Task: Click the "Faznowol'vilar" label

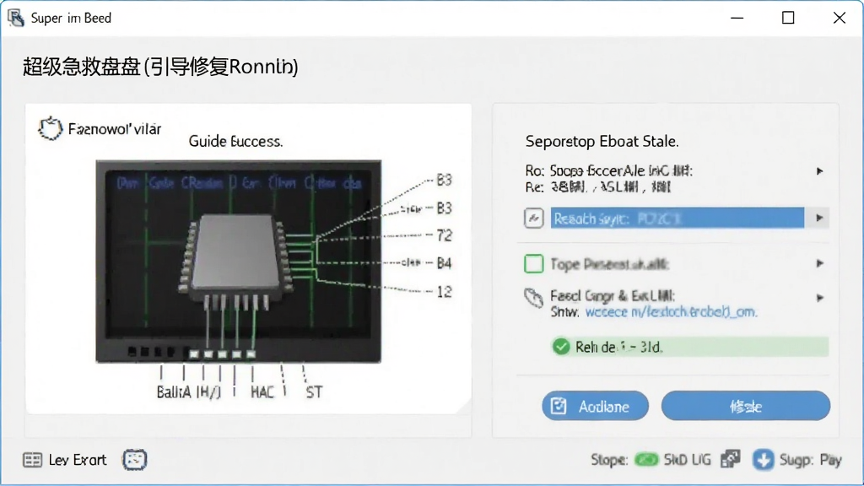Action: 115,129
